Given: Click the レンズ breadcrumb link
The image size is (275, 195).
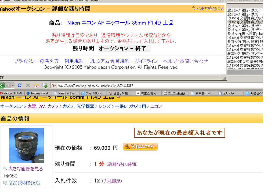Looking at the screenshot, I should coord(104,106).
